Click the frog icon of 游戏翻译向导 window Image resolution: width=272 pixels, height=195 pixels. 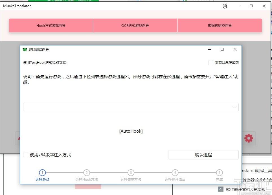coord(25,49)
